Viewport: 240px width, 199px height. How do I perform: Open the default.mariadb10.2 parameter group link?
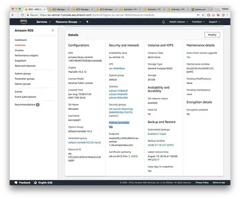pyautogui.click(x=84, y=143)
